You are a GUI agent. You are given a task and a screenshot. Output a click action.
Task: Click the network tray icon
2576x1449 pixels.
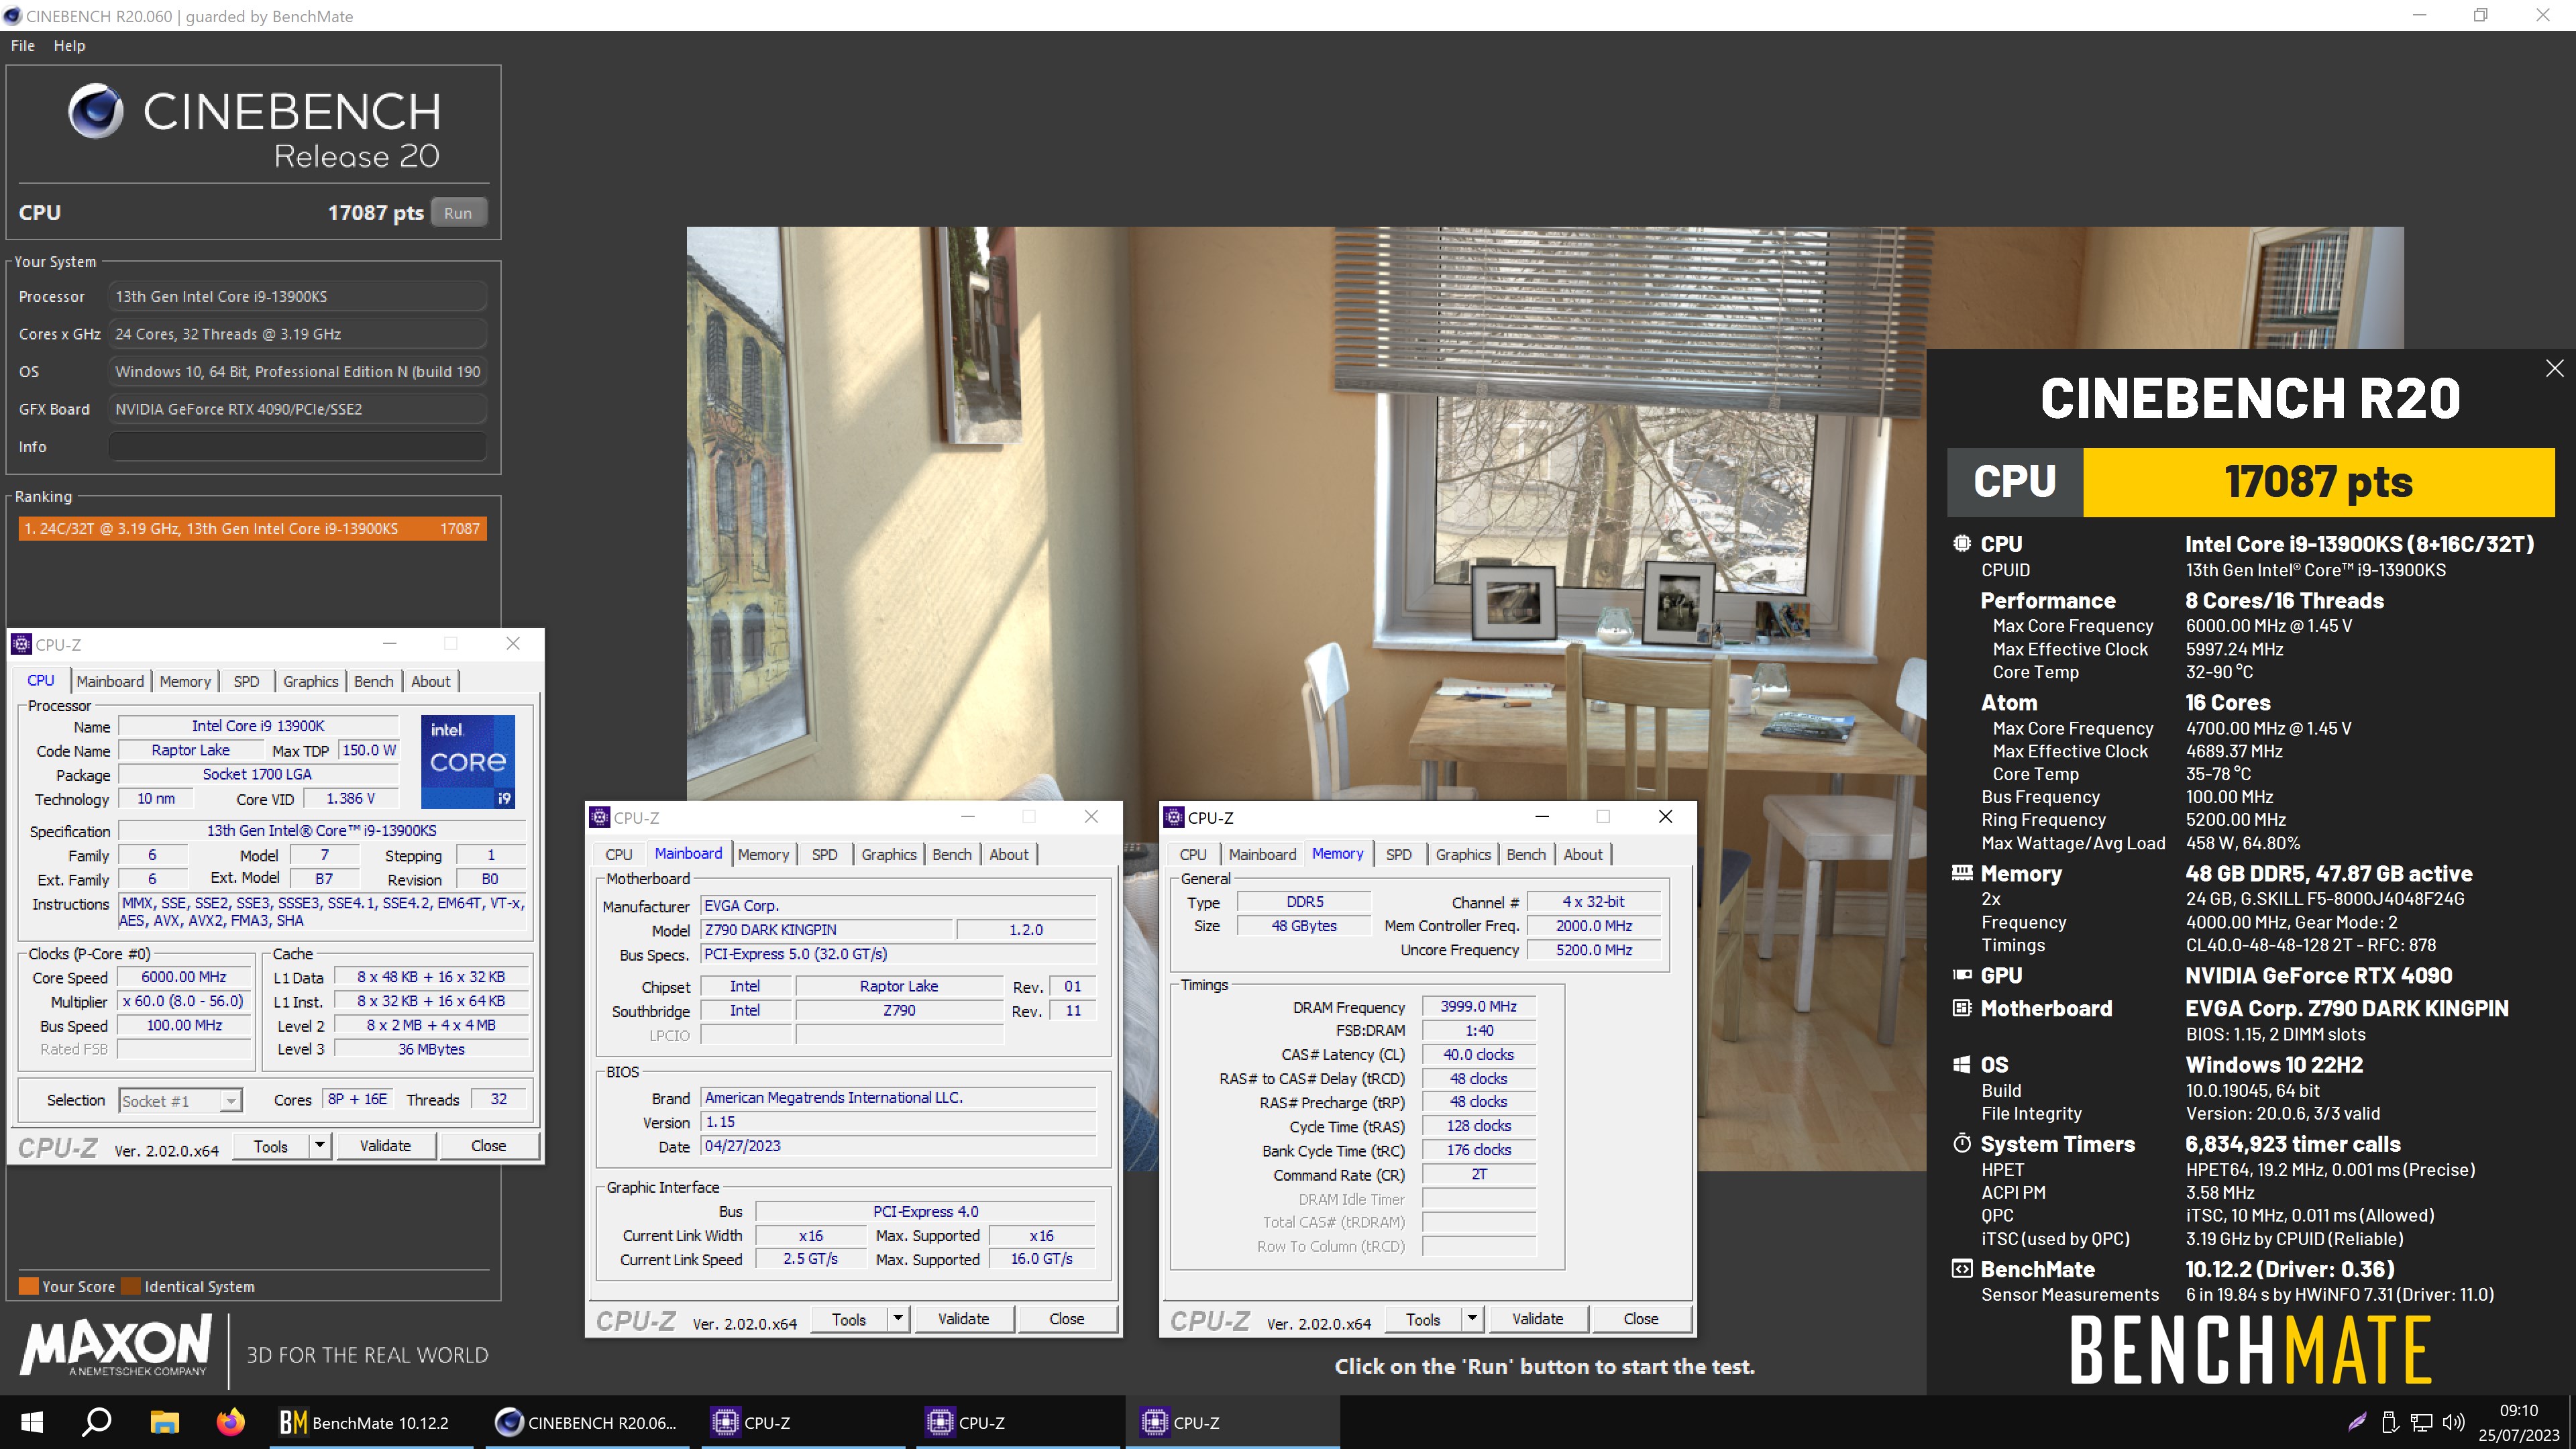(x=2422, y=1422)
